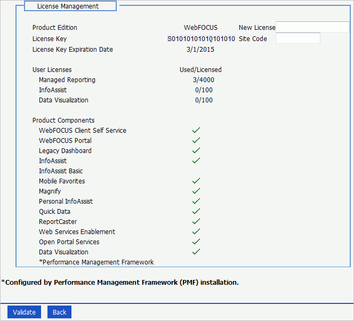Click the Legacy Dashboard component label
The image size is (354, 321).
pyautogui.click(x=65, y=151)
